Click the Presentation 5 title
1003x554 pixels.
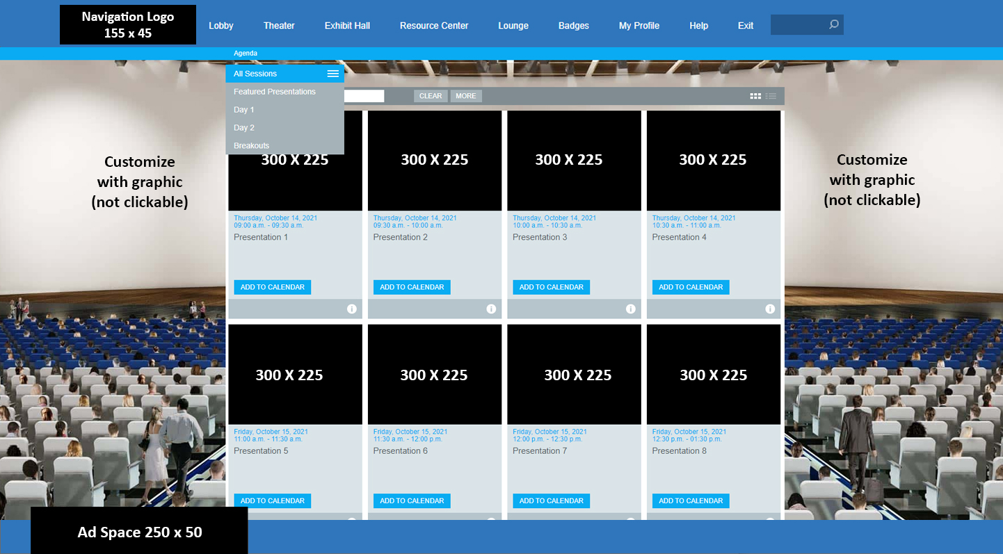click(261, 450)
